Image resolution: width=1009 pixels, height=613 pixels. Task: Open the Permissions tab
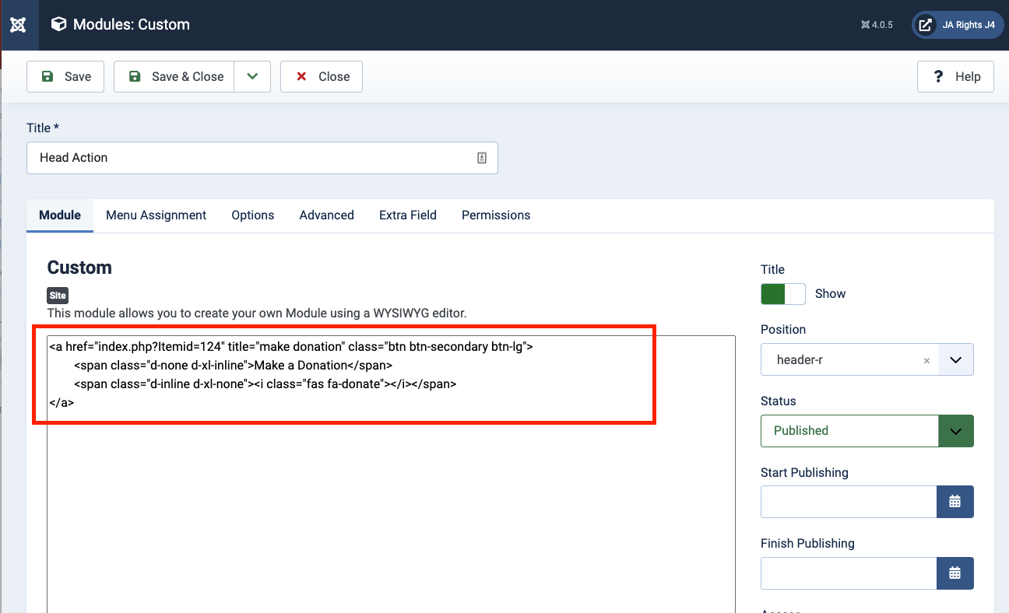point(496,215)
